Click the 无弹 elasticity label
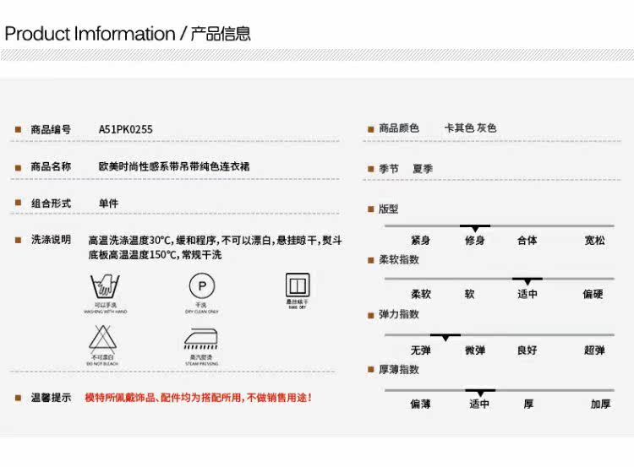Image resolution: width=634 pixels, height=467 pixels. (420, 350)
